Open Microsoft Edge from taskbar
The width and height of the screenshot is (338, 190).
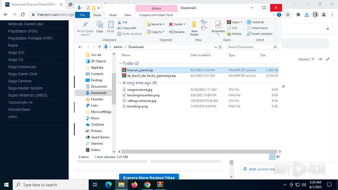tap(109, 185)
